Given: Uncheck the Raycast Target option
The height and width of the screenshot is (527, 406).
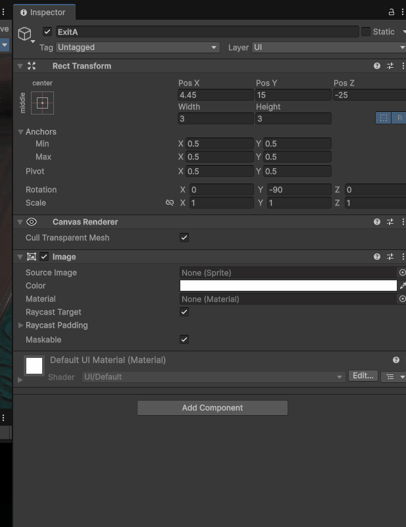Looking at the screenshot, I should pos(184,312).
